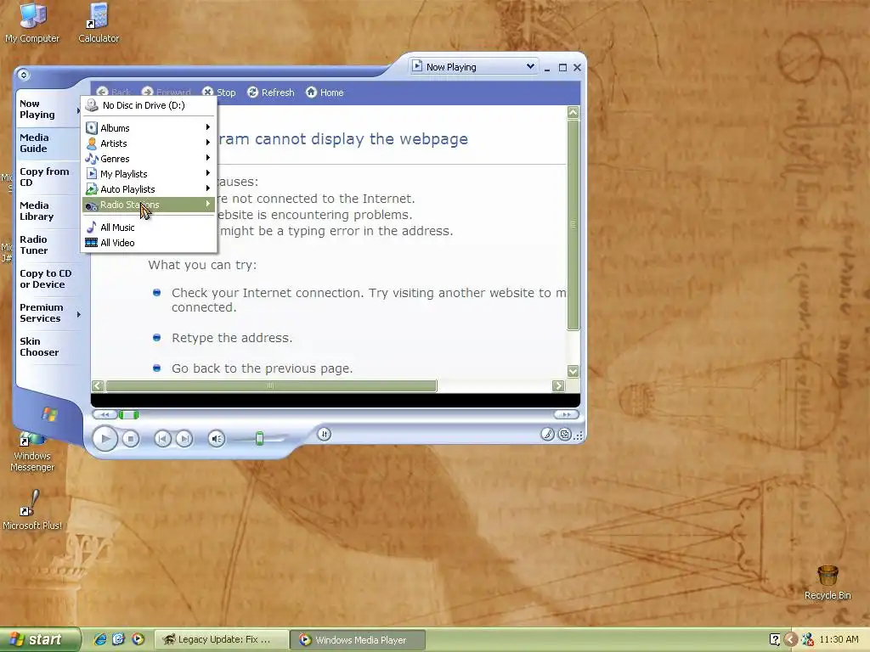Click the Stop icon in the browser toolbar
This screenshot has height=652, width=870.
coord(207,92)
